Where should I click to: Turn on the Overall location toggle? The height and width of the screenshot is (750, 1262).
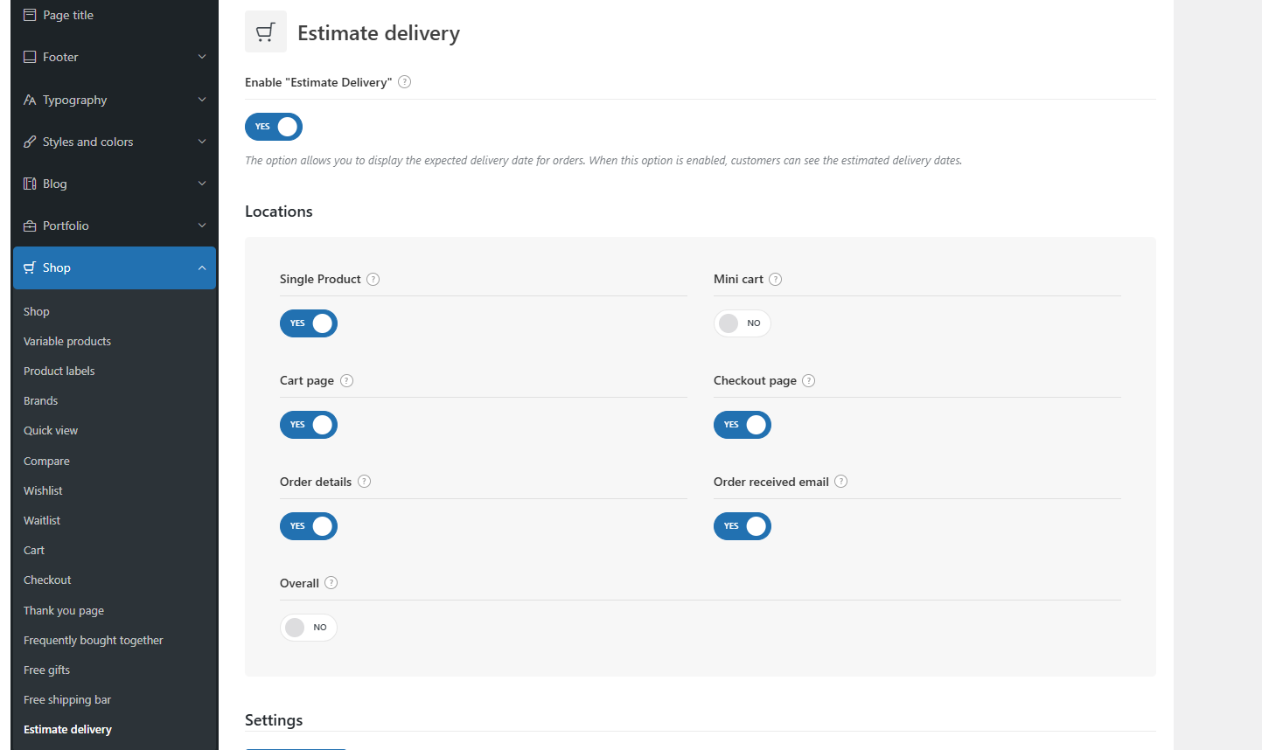tap(309, 628)
